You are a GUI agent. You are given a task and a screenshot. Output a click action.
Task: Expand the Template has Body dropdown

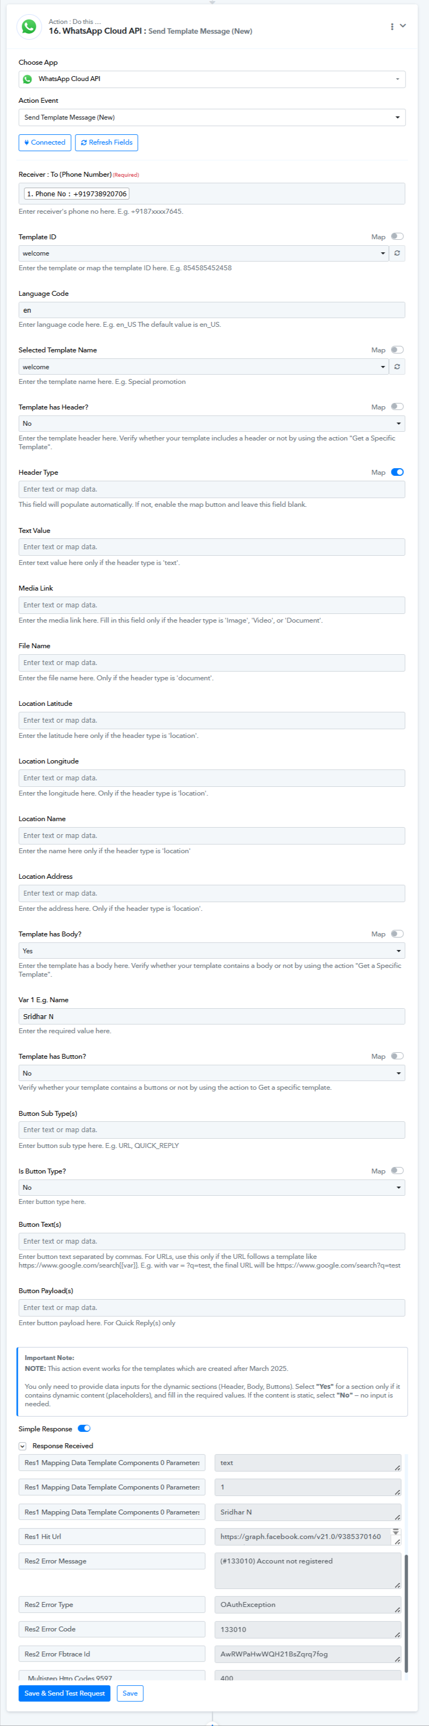(211, 951)
